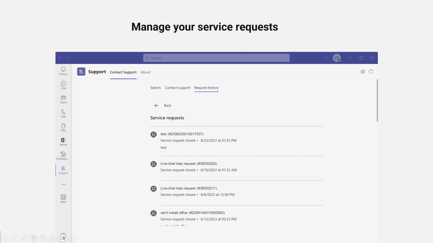Pop out the app using header icon
The height and width of the screenshot is (243, 433).
[x=363, y=72]
